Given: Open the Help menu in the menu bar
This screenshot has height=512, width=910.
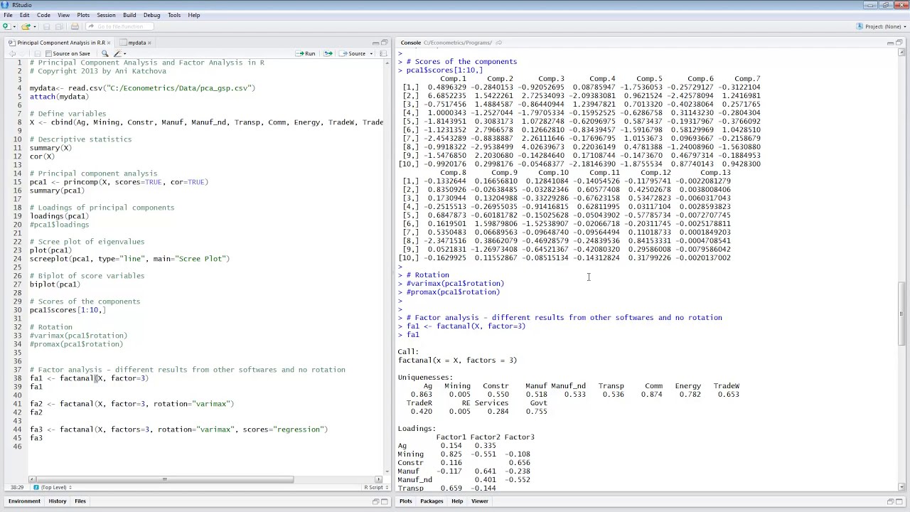Looking at the screenshot, I should point(194,15).
